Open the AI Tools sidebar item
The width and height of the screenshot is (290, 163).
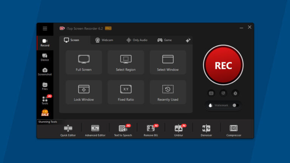pos(45,100)
